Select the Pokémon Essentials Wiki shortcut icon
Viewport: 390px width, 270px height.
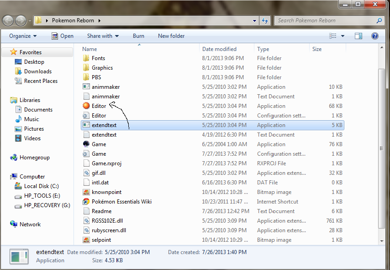point(86,202)
